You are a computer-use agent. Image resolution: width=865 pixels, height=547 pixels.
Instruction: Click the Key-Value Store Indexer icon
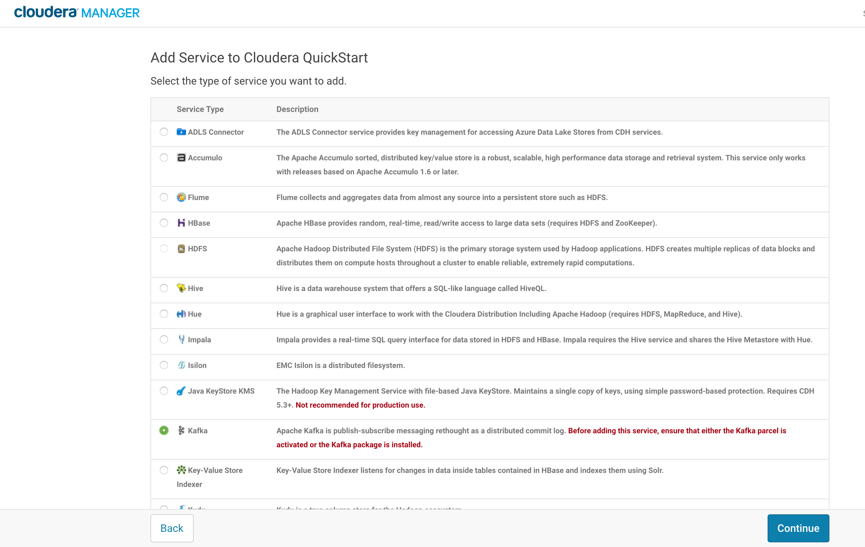[x=181, y=470]
